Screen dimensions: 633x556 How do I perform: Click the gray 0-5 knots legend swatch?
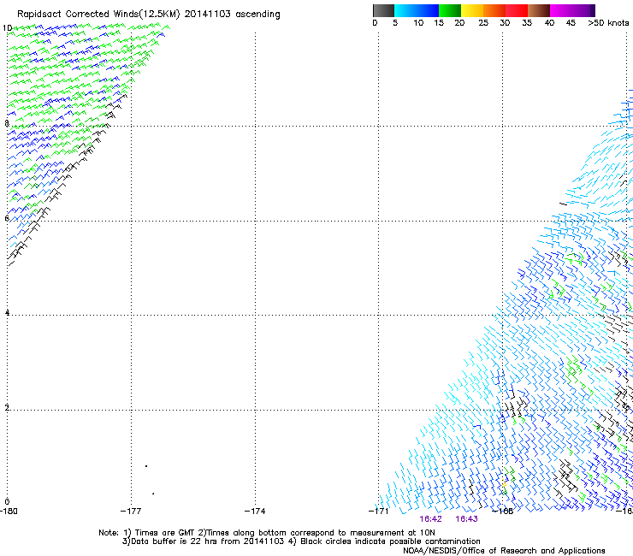click(383, 10)
